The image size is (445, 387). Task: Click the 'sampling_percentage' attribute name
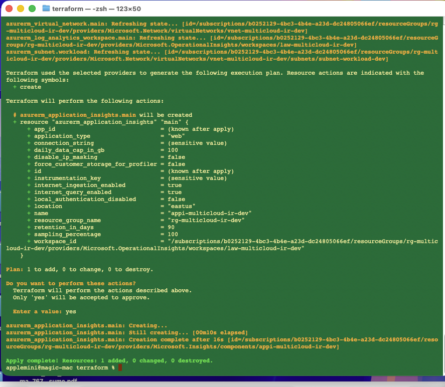tap(68, 234)
